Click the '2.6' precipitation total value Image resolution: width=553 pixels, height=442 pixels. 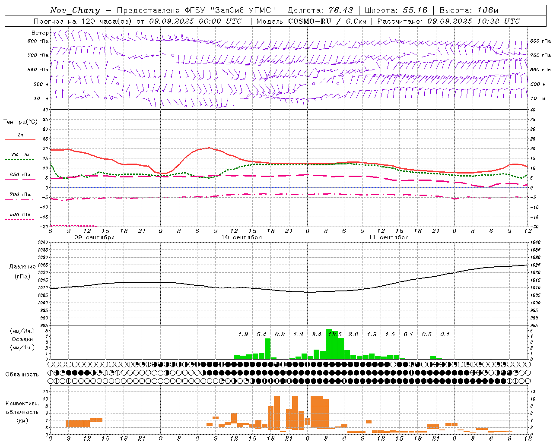tap(353, 334)
